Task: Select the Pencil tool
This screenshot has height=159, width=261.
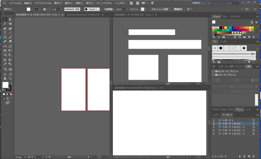Action: pyautogui.click(x=5, y=41)
